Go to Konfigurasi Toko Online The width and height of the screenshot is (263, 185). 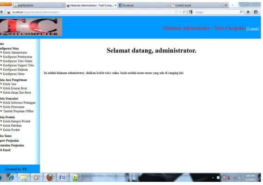pos(18,61)
